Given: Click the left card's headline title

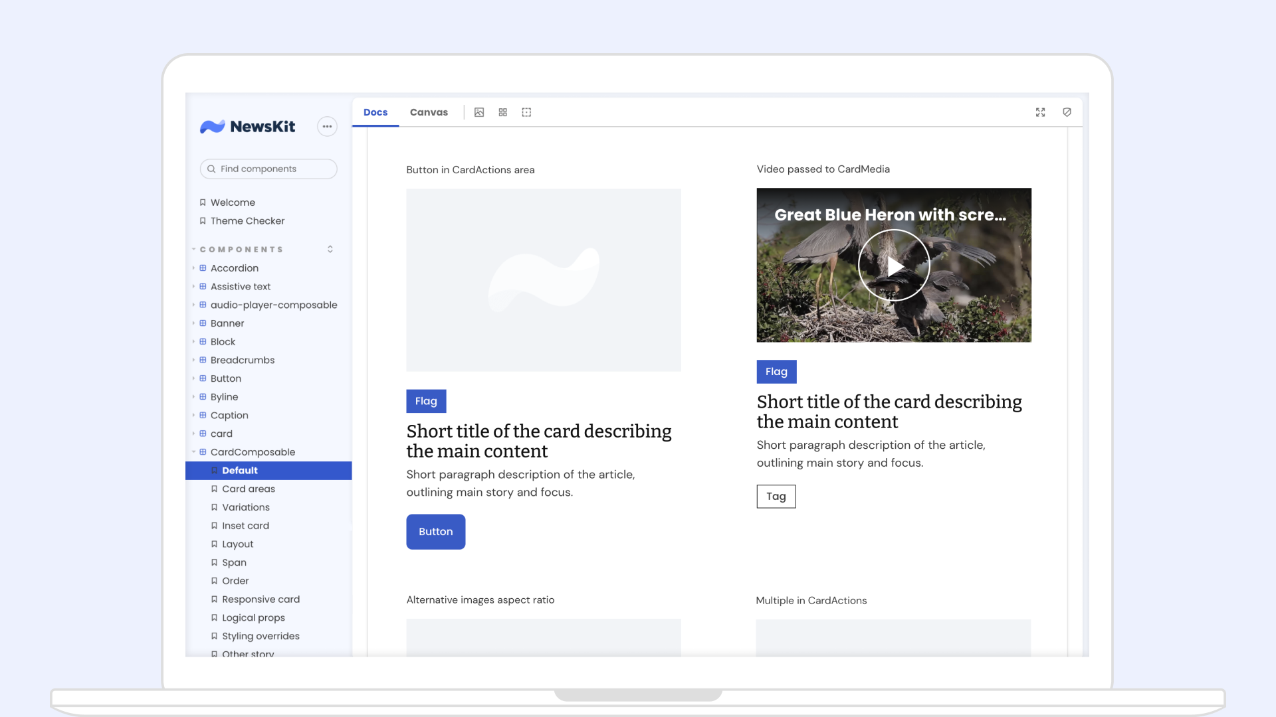Looking at the screenshot, I should (539, 441).
